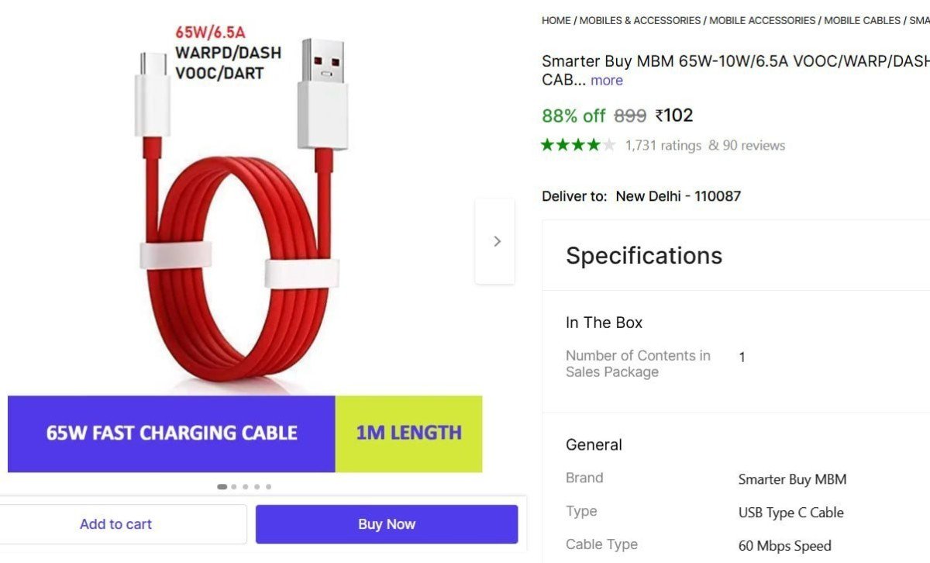Click the Buy Now button

point(386,523)
